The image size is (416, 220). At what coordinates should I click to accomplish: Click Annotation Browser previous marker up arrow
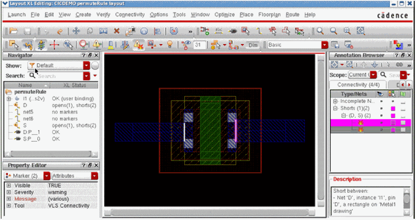click(363, 64)
